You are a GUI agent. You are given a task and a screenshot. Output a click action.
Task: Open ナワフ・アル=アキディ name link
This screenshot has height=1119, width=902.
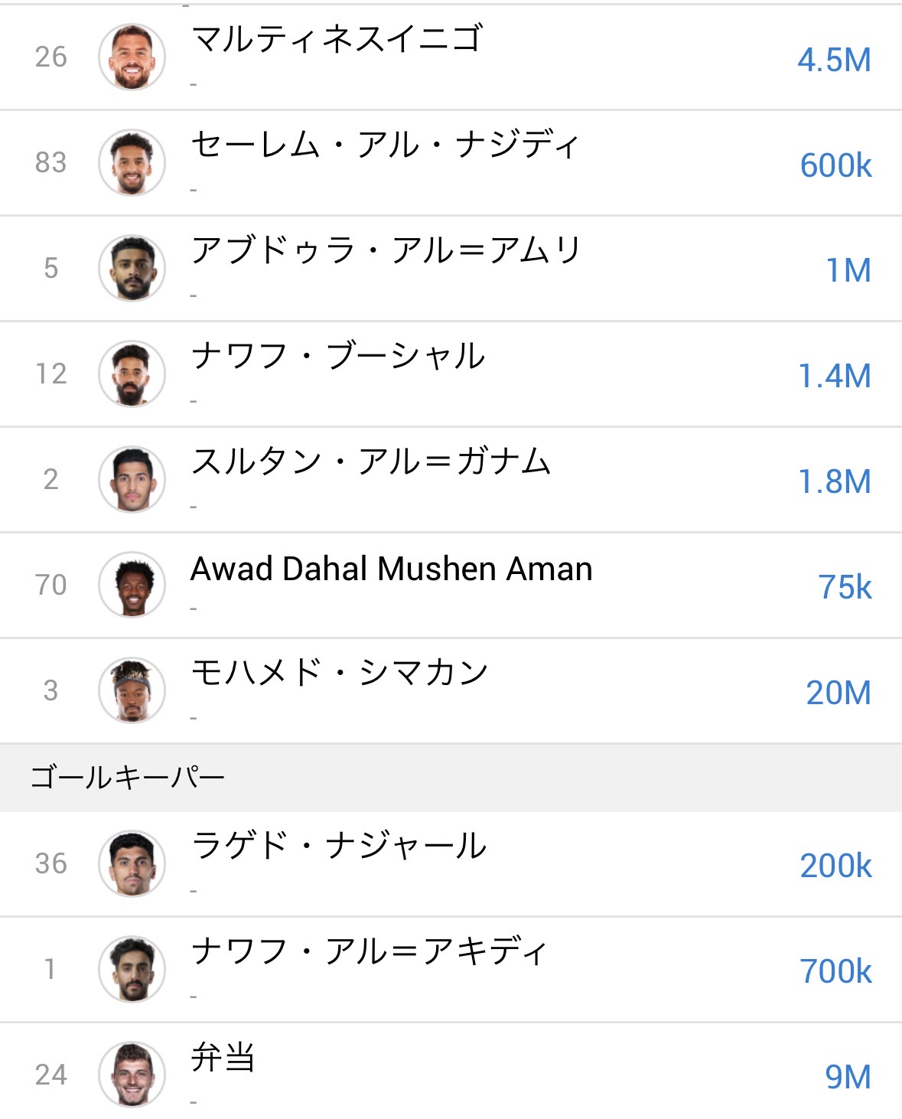pos(369,952)
